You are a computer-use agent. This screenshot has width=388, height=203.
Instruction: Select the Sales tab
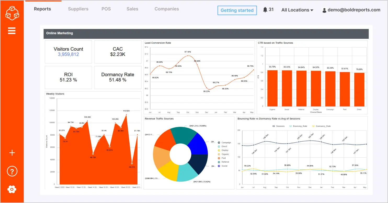tap(132, 9)
